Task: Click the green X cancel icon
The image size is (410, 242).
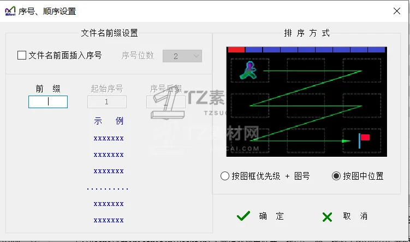Action: pyautogui.click(x=327, y=217)
